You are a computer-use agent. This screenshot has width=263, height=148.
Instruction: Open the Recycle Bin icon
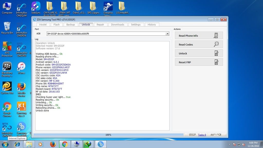[7, 27]
